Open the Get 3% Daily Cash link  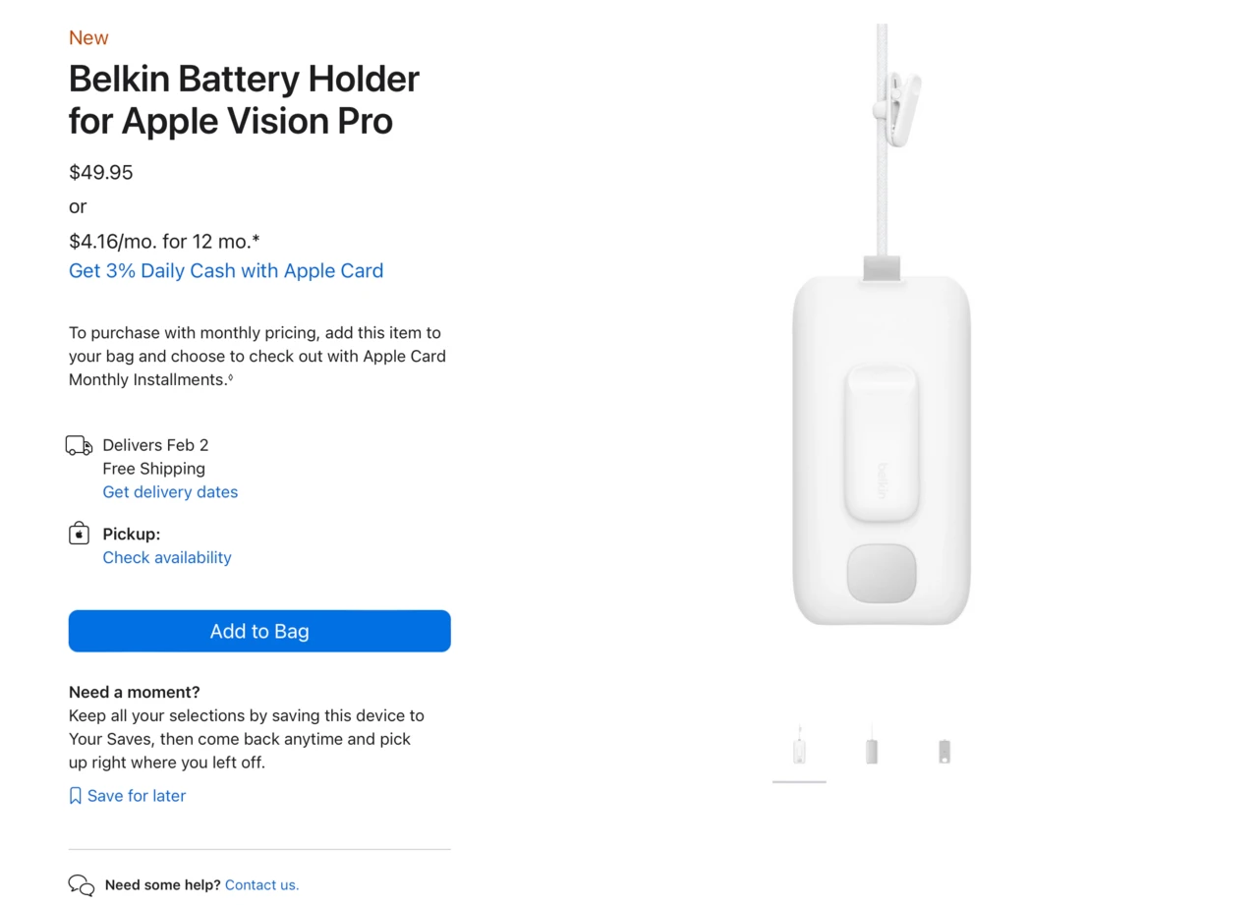tap(226, 271)
